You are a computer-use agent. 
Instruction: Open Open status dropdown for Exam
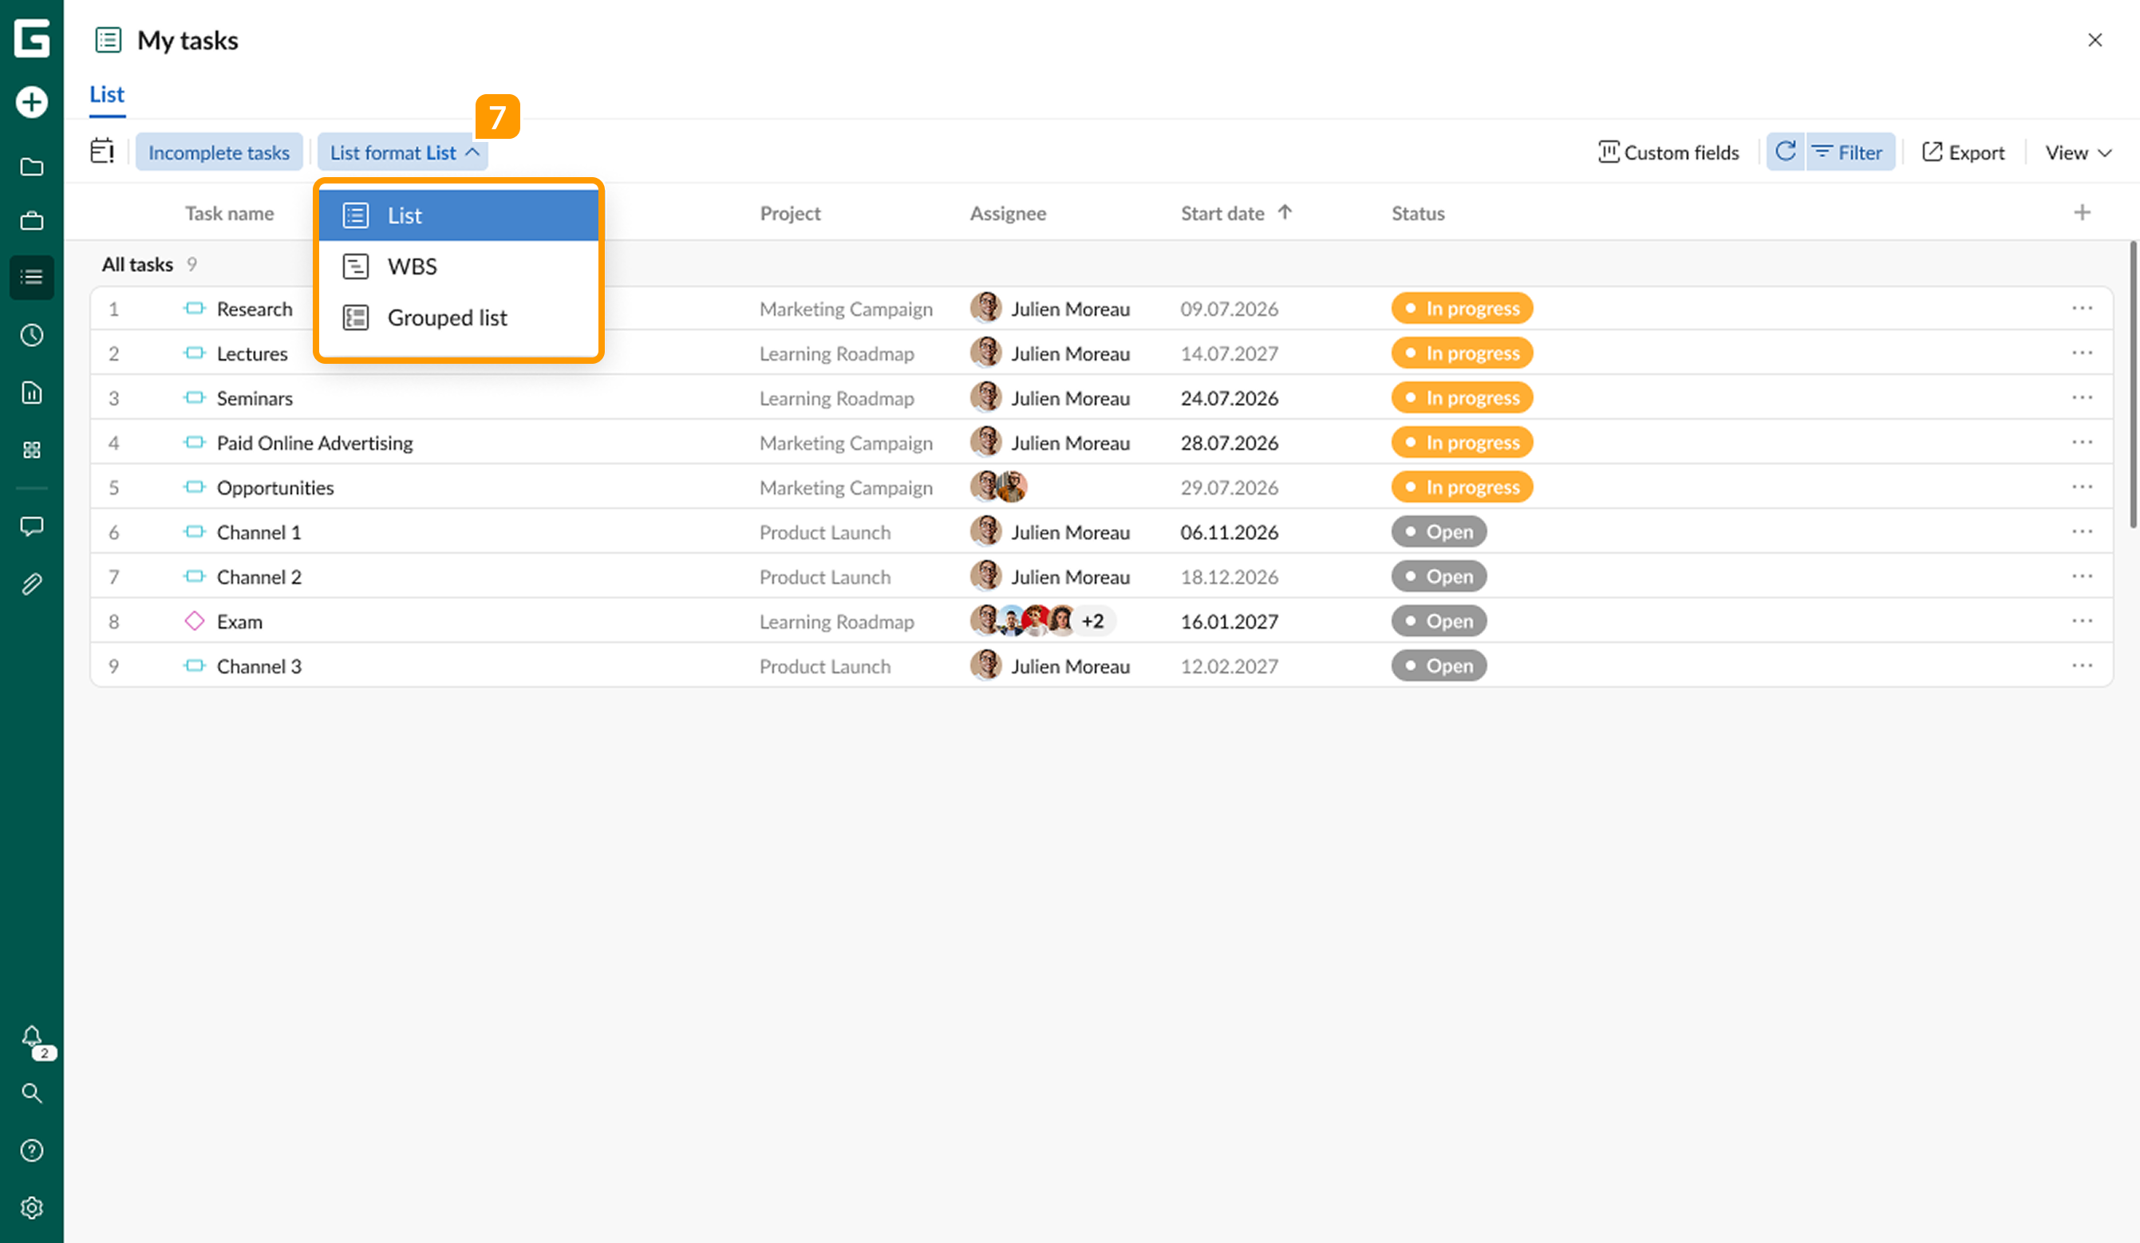pos(1439,621)
